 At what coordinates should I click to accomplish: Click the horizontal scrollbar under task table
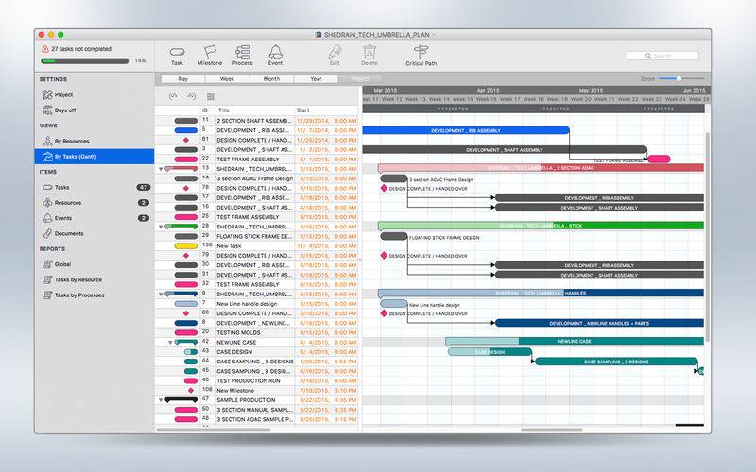click(x=214, y=430)
